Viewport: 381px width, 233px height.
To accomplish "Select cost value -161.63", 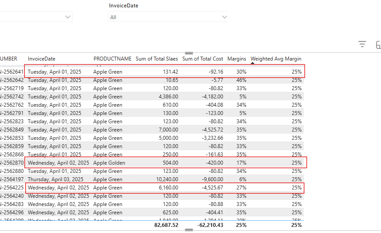I will click(x=214, y=155).
